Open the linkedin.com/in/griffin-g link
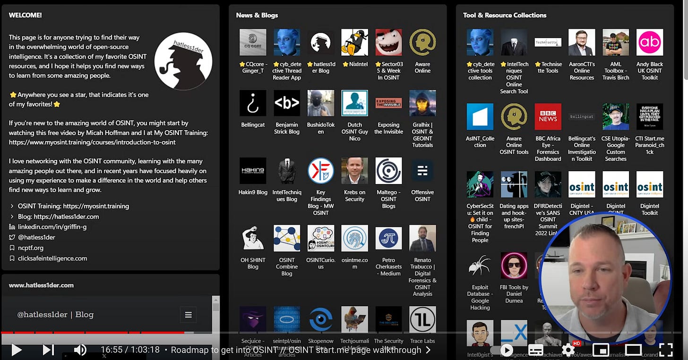688x360 pixels. [52, 227]
